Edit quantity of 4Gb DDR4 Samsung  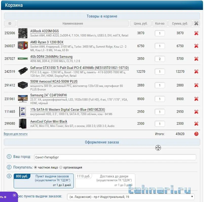click(x=160, y=59)
